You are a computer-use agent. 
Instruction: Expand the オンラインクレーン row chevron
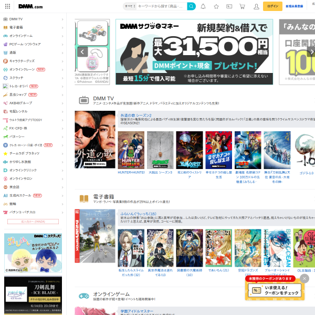coord(62,70)
